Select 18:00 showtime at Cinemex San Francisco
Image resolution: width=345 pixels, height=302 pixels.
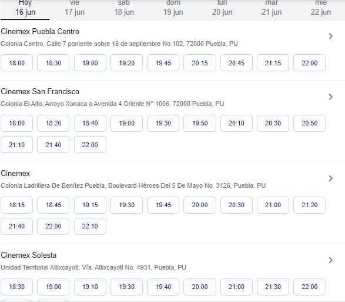tap(16, 123)
